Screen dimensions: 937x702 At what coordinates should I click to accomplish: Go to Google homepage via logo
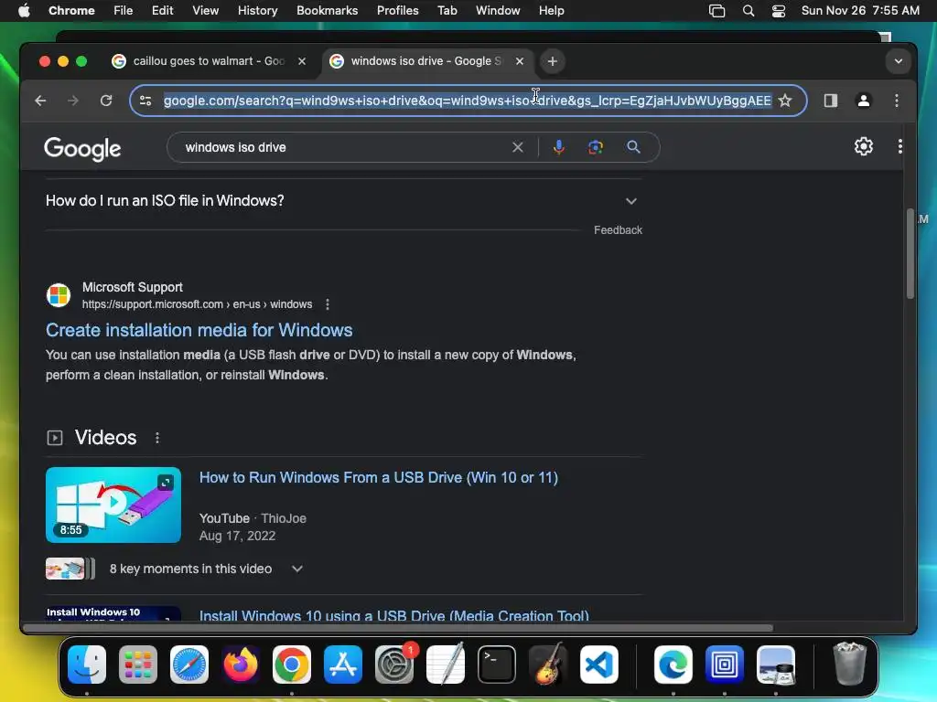tap(82, 149)
